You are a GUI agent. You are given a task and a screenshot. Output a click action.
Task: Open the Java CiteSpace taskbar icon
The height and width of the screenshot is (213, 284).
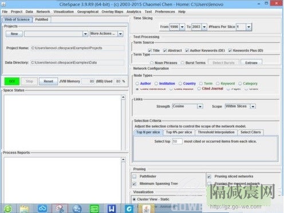point(147,209)
